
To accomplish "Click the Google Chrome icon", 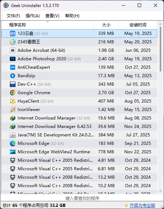I will (13, 93).
